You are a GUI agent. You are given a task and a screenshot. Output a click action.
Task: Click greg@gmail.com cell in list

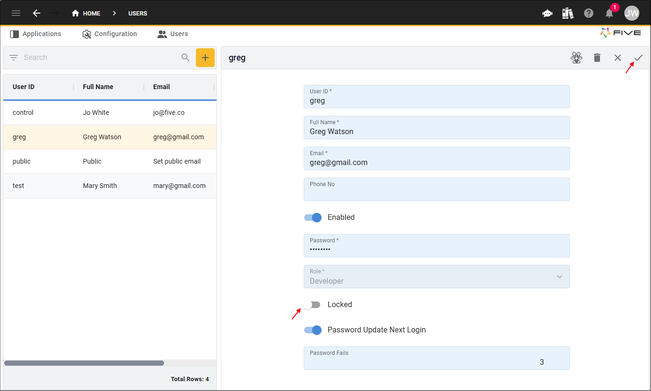pyautogui.click(x=179, y=137)
